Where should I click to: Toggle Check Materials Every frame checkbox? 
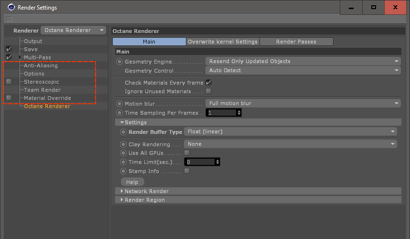tap(208, 83)
